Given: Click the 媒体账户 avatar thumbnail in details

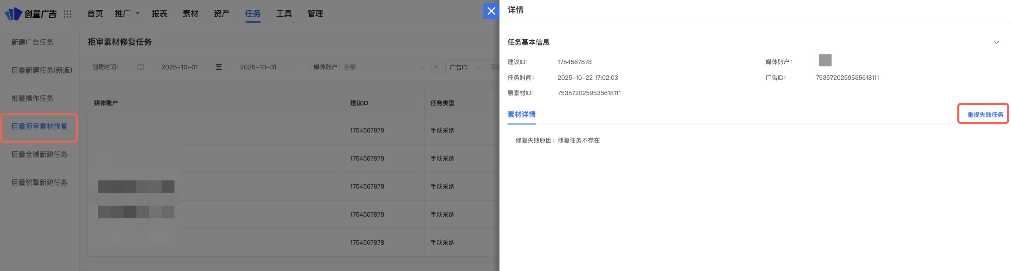Looking at the screenshot, I should 825,60.
